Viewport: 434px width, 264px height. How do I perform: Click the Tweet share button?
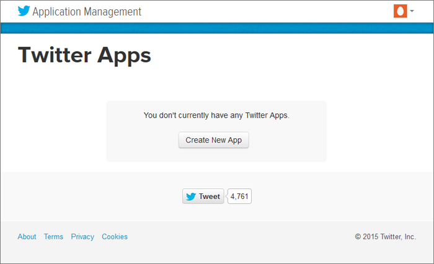[203, 196]
